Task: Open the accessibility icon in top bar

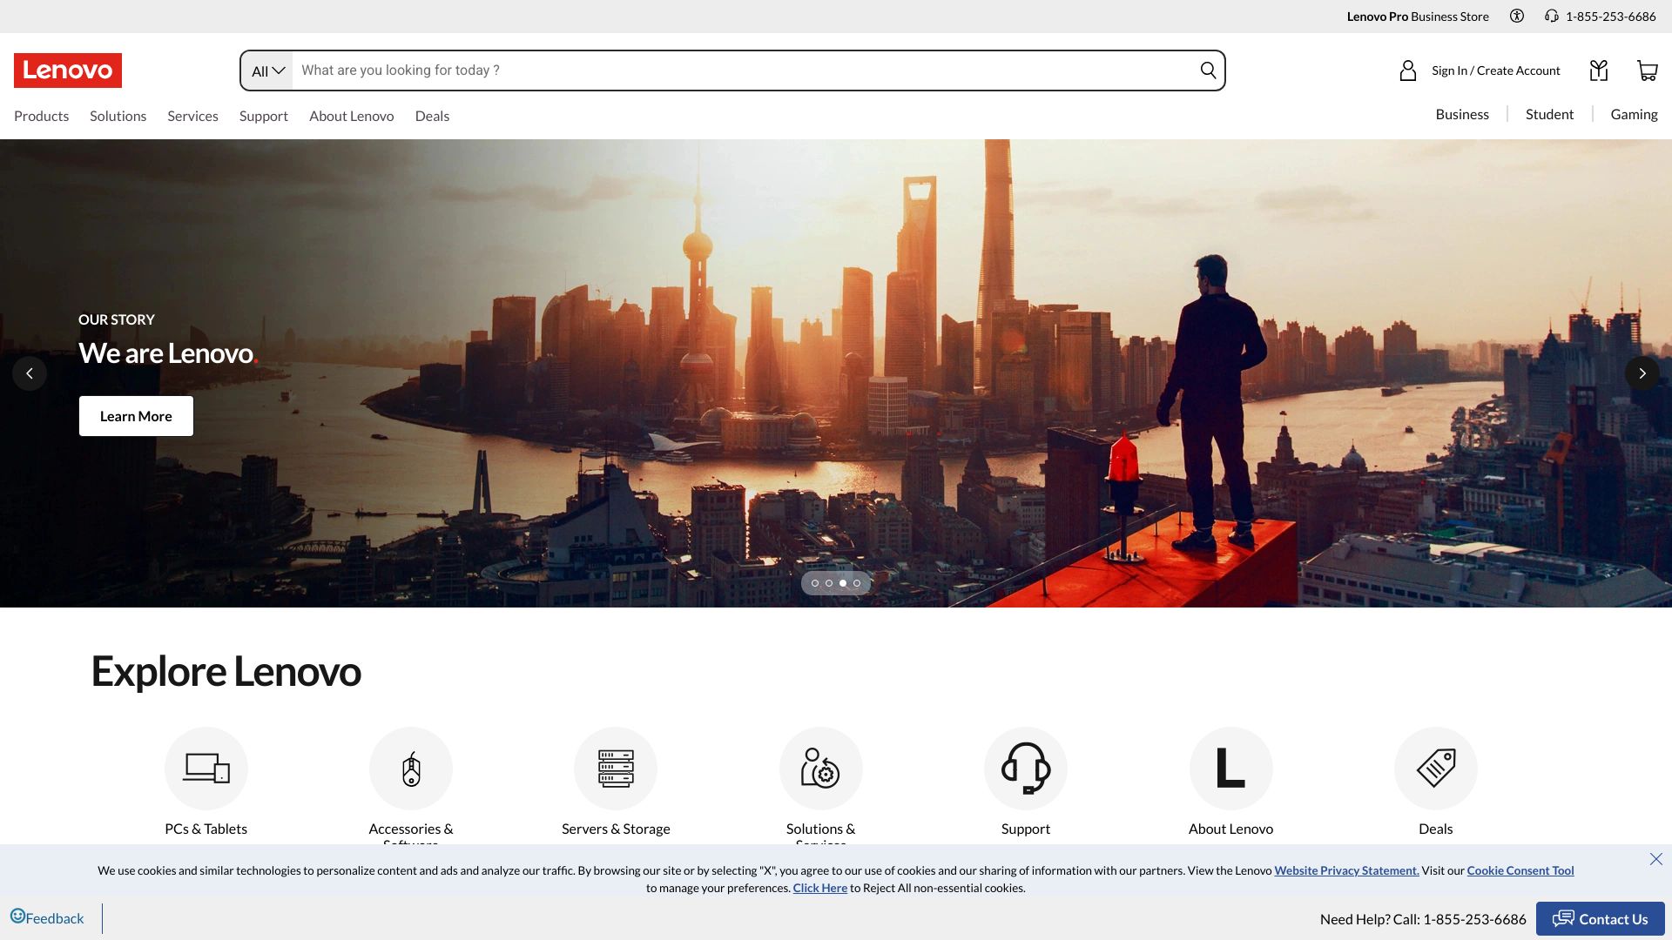Action: 1517,16
